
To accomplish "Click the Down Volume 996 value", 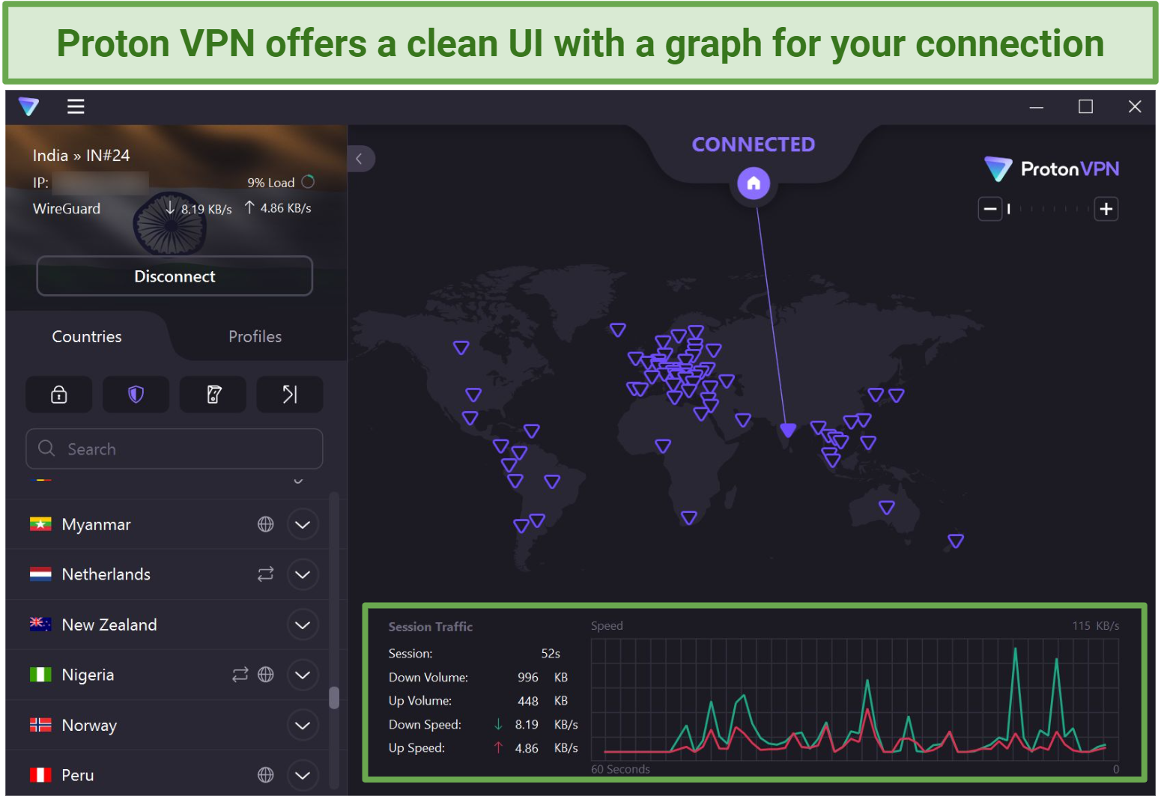I will click(x=528, y=678).
